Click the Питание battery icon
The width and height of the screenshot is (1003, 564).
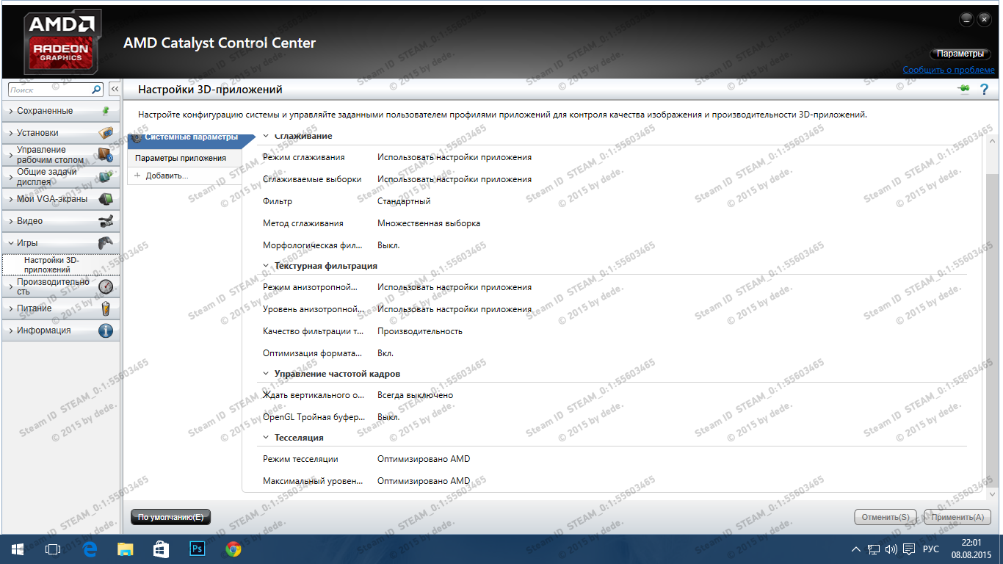click(106, 308)
